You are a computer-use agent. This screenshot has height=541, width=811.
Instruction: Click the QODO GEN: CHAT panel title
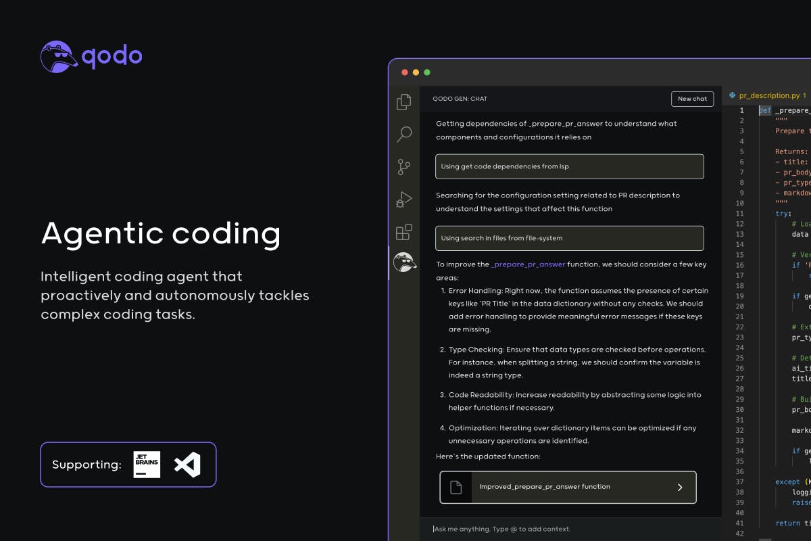click(x=460, y=99)
